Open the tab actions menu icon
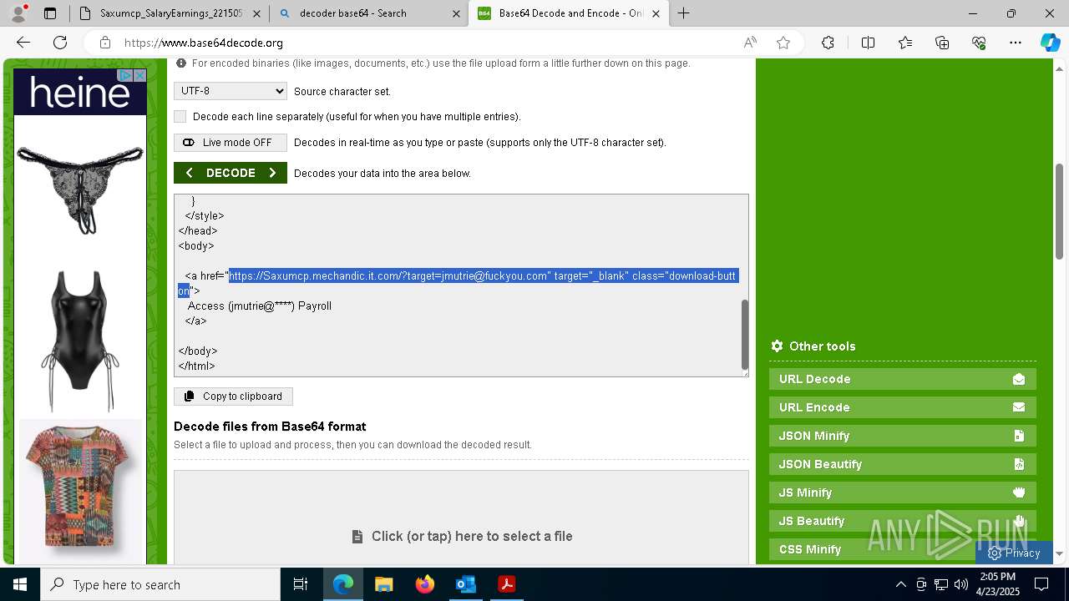Viewport: 1069px width, 601px height. [x=50, y=13]
